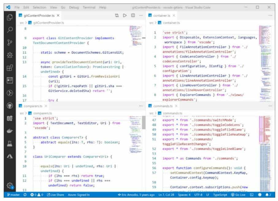Image resolution: width=278 pixels, height=201 pixels.
Task: Click Go Live in status bar
Action: 238,195
